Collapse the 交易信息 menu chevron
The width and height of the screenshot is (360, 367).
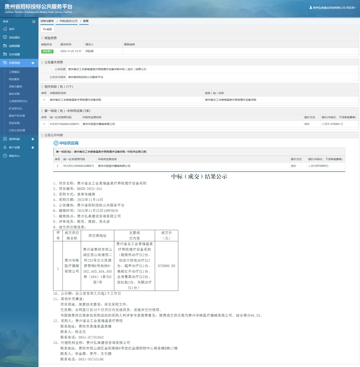pos(33,63)
